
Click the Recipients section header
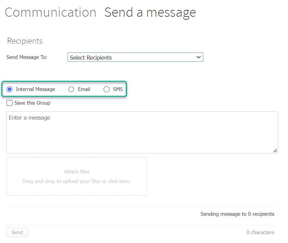(25, 41)
